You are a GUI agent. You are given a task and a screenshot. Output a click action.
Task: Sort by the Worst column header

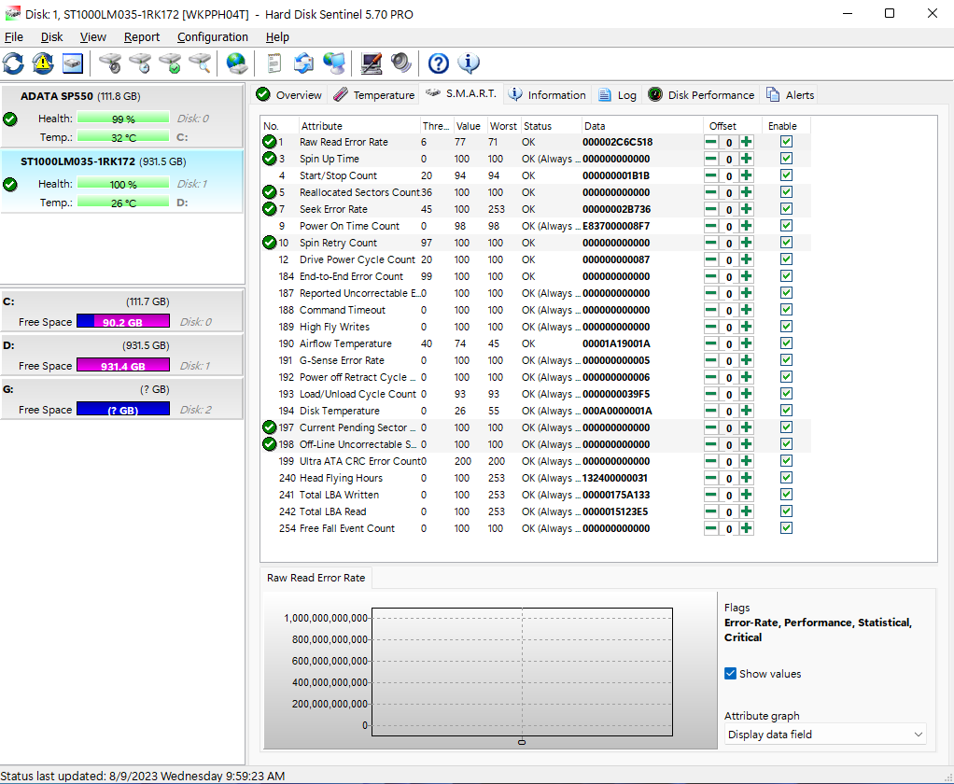point(503,126)
